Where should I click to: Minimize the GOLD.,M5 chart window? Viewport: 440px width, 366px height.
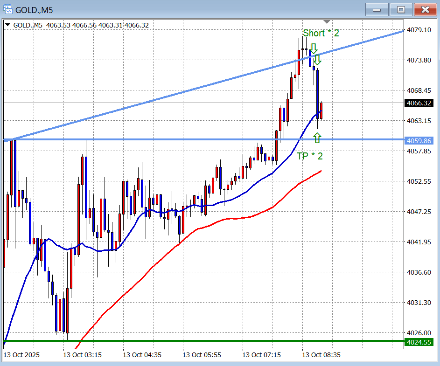[x=377, y=9]
